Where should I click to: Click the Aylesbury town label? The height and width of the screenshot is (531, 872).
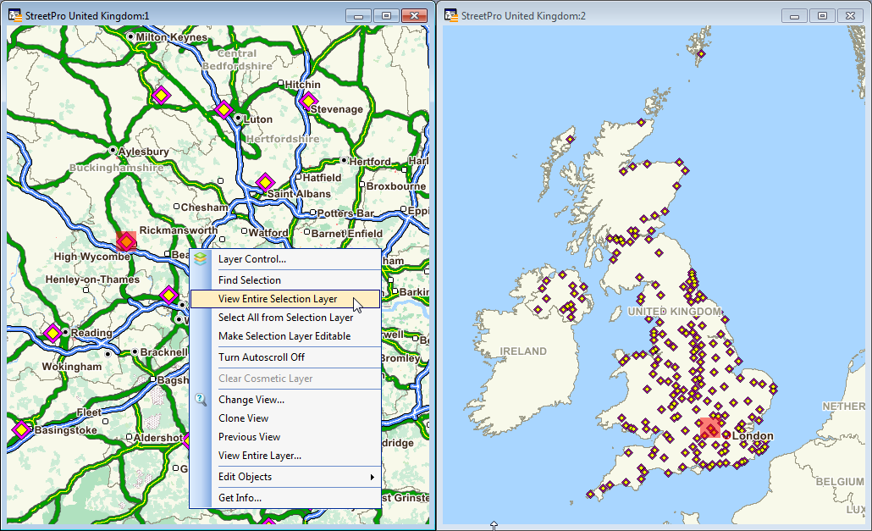coord(143,152)
